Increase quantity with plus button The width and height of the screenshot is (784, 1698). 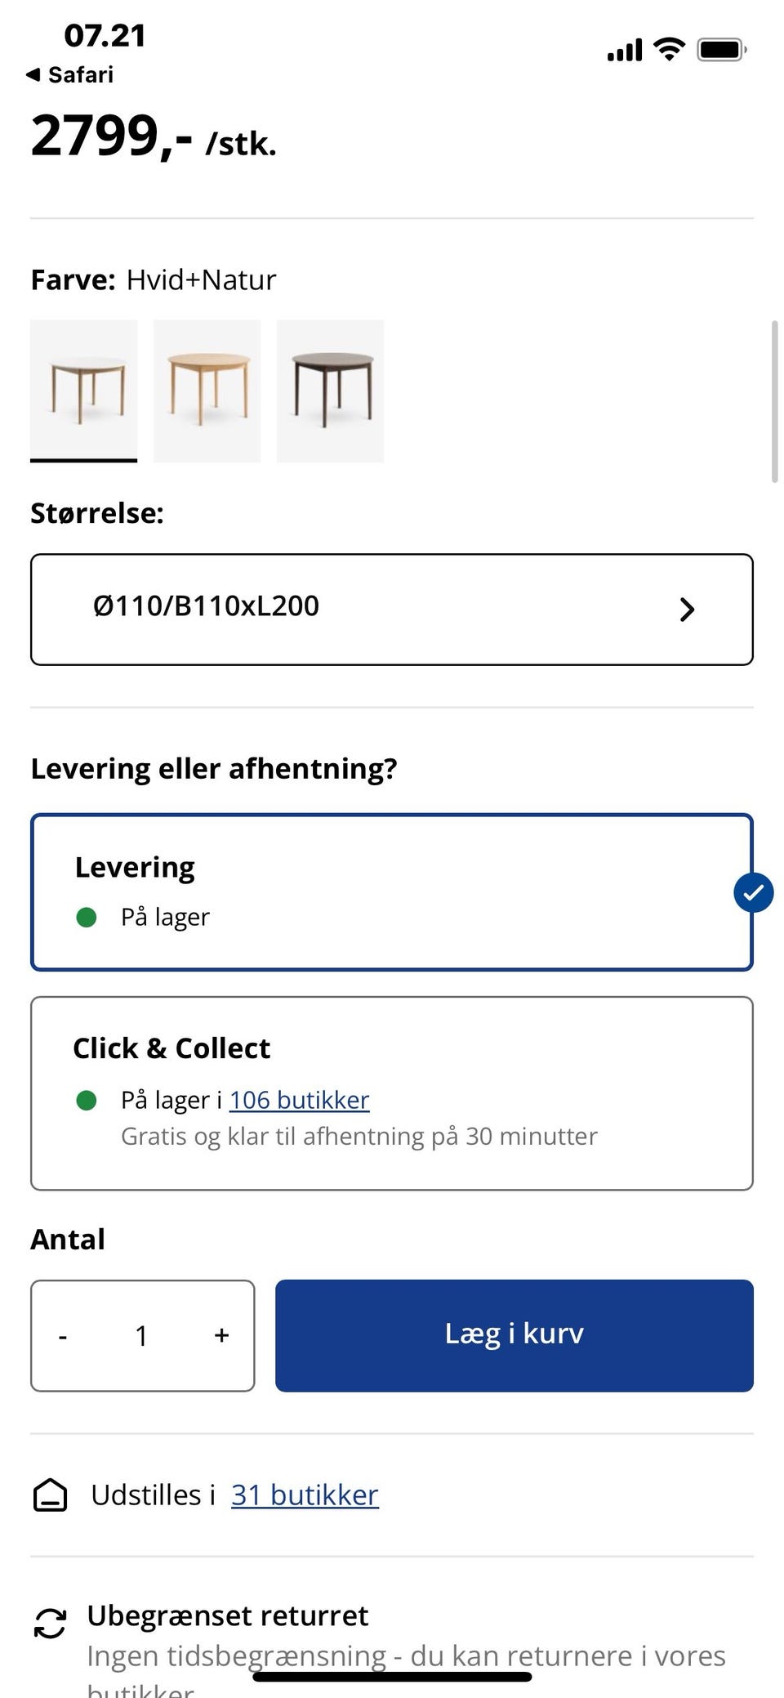point(221,1335)
